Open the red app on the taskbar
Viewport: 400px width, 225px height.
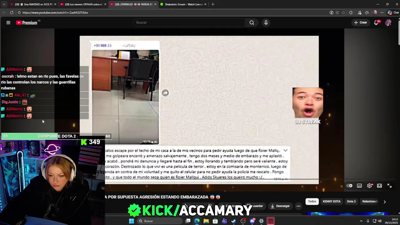point(271,221)
